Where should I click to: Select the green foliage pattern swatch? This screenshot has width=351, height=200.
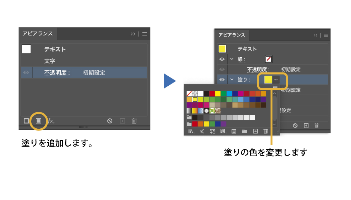212,111
